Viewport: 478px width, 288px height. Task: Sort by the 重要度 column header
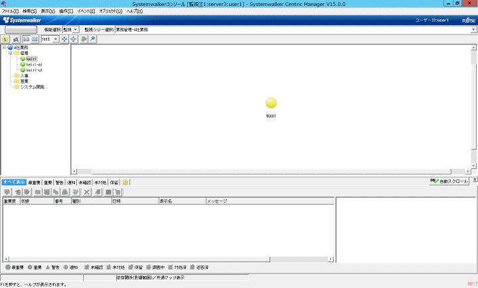(x=11, y=201)
